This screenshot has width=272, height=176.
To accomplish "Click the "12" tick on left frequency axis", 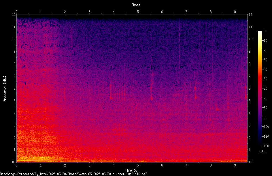I will coord(14,15).
